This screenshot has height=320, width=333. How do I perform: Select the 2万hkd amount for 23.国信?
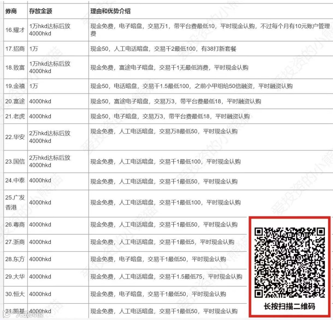pos(50,161)
